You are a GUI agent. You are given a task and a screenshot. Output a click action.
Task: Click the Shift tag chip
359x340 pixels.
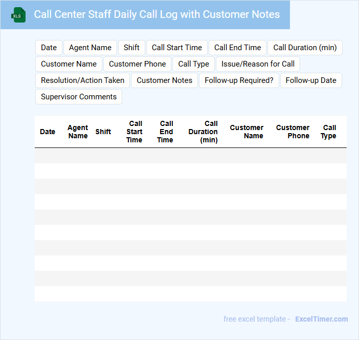point(131,48)
